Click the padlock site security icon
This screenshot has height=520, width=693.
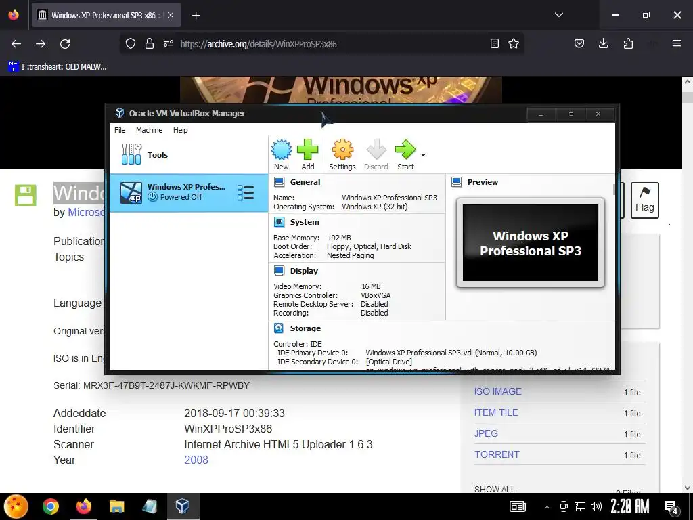[x=150, y=43]
